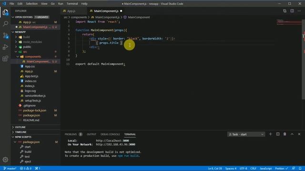Open the Run and Debug view
This screenshot has width=305, height=171.
coord(5,47)
